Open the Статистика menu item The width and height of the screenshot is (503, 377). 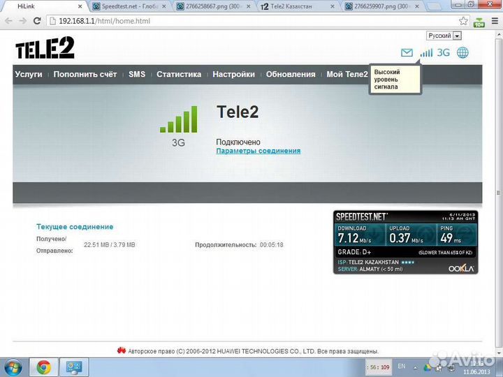pos(179,75)
